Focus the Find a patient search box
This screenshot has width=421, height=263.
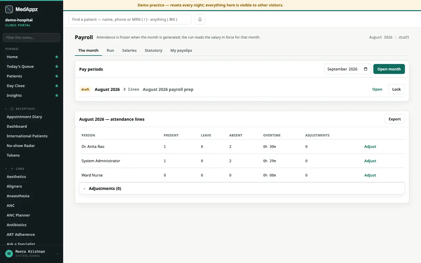pyautogui.click(x=130, y=19)
